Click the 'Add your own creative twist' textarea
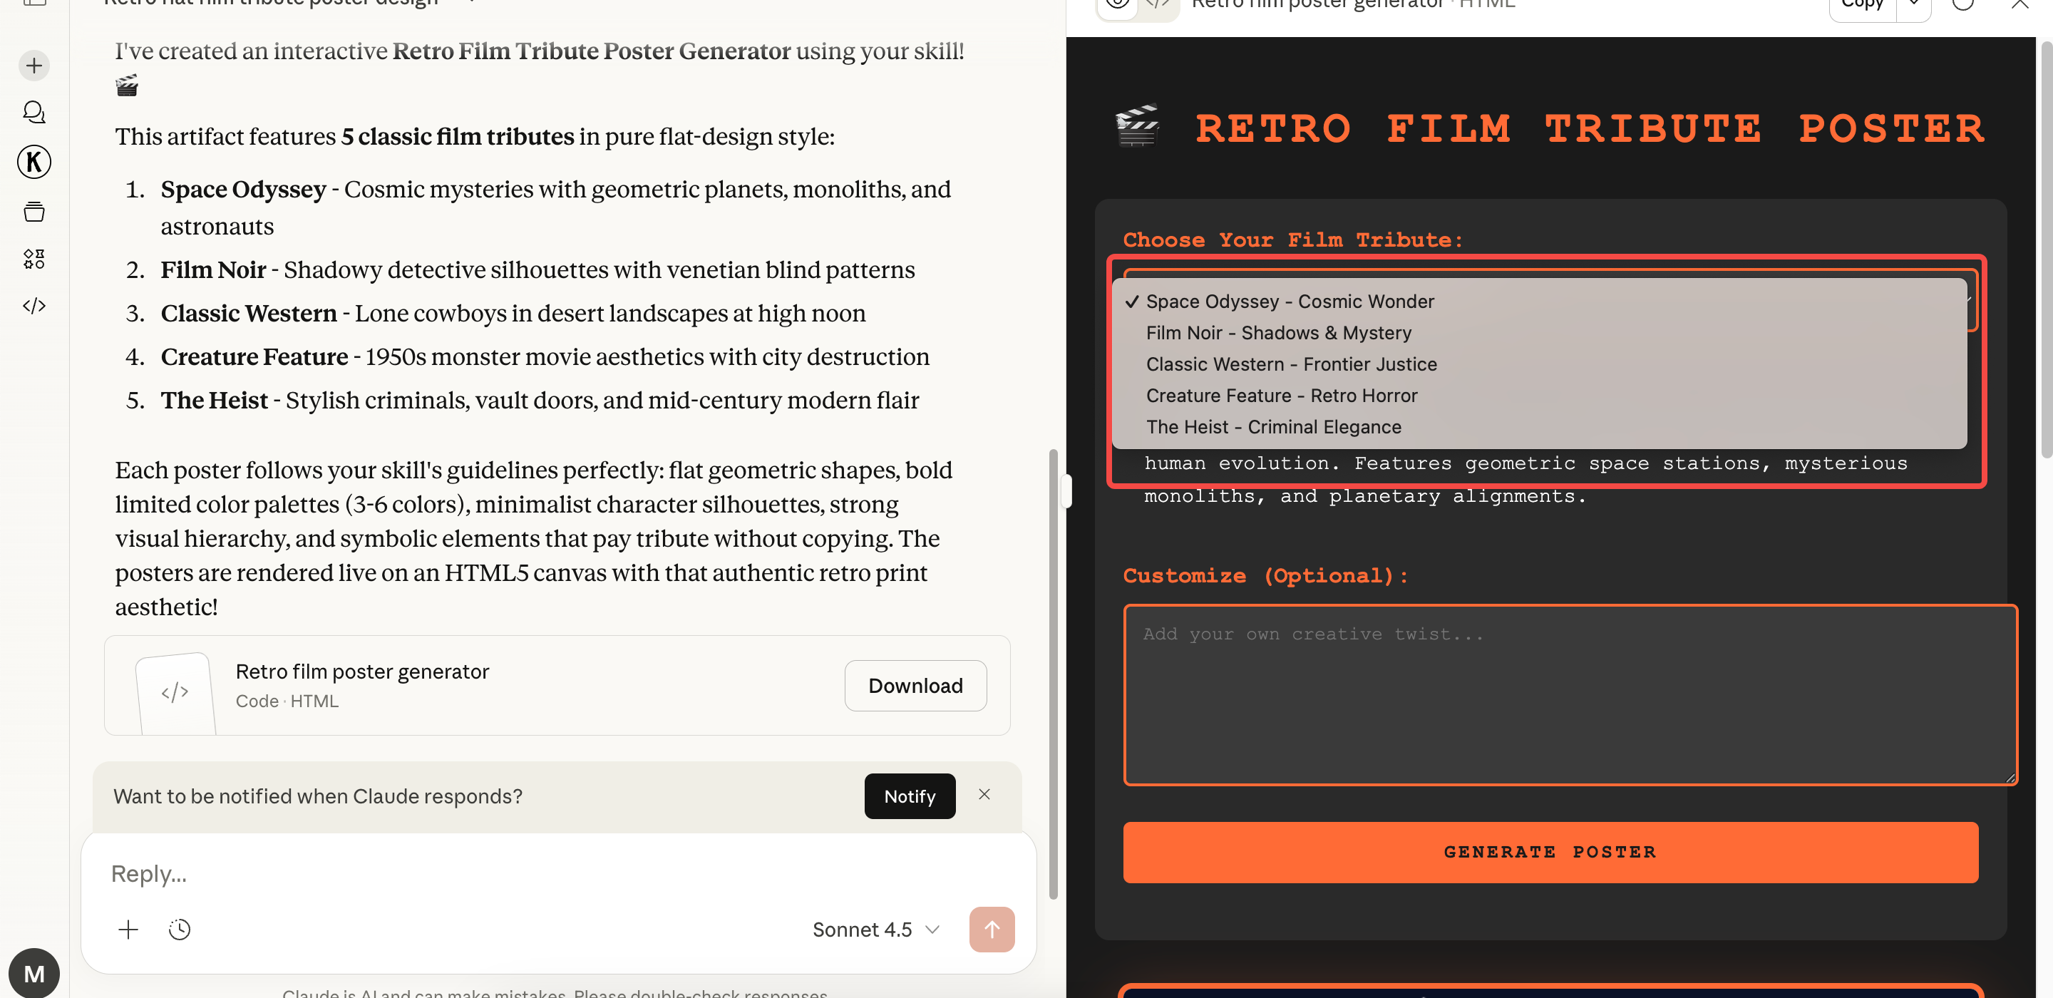 point(1570,695)
